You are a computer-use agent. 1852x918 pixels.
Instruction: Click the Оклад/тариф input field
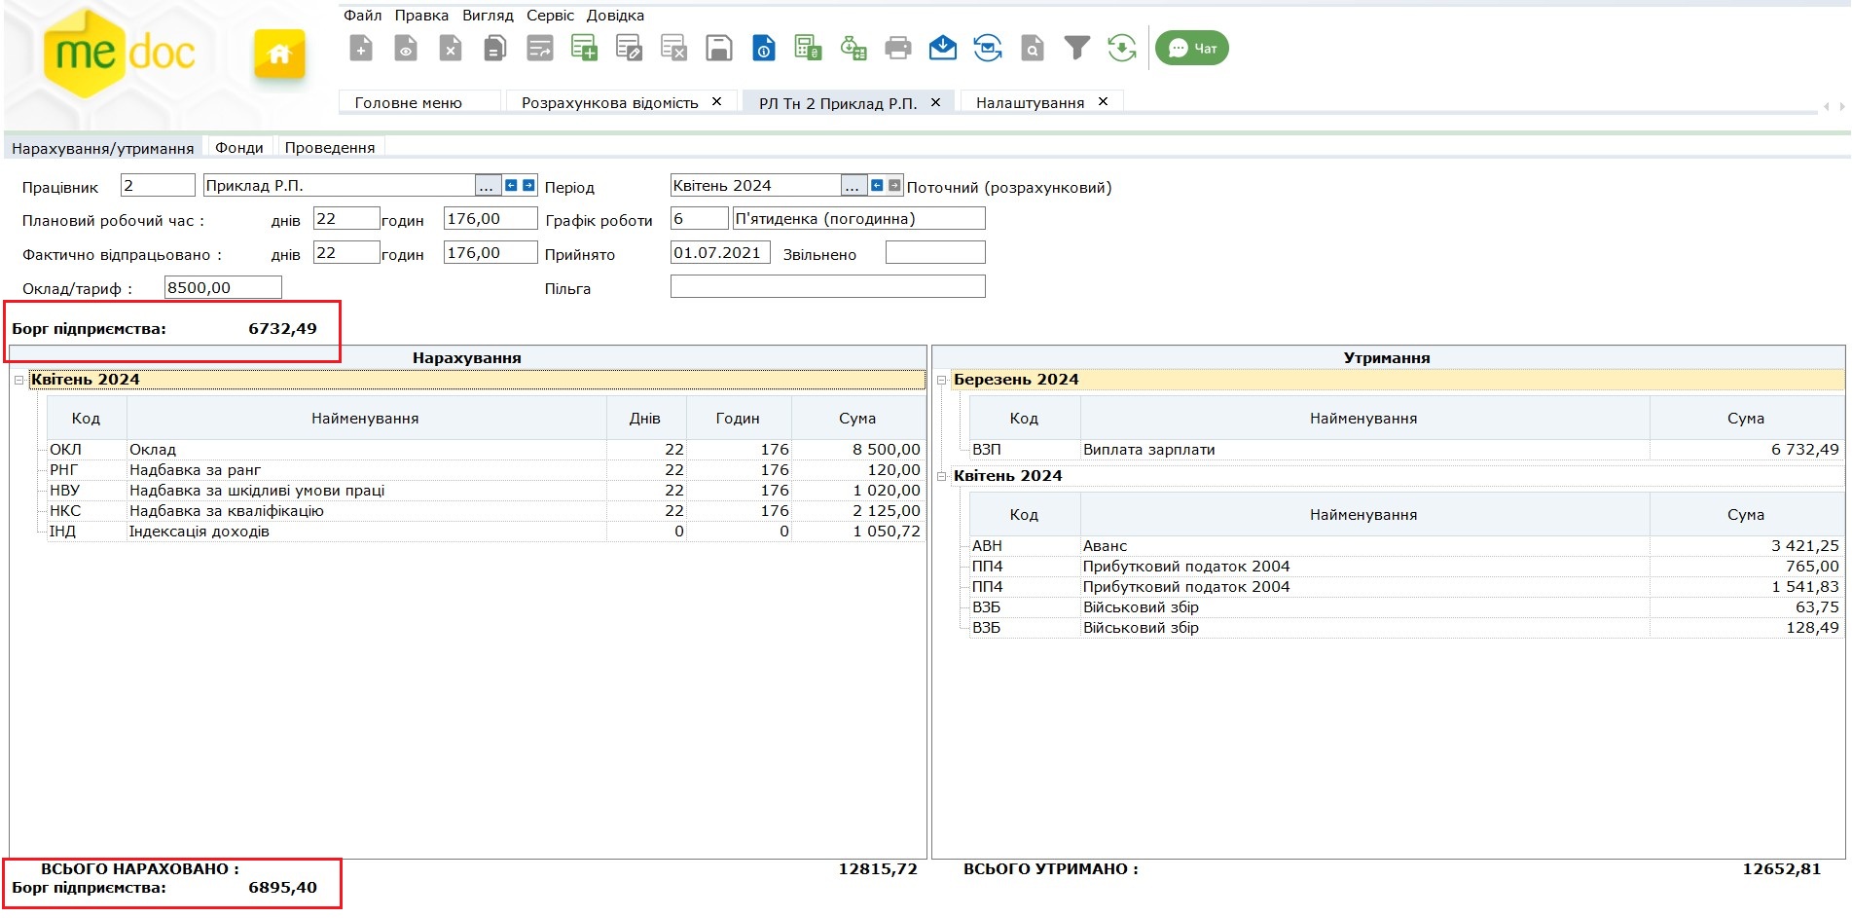click(223, 287)
